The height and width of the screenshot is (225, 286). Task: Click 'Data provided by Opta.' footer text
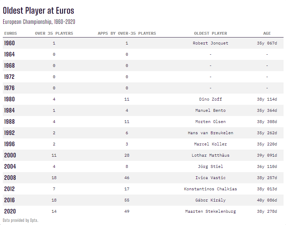[20, 220]
